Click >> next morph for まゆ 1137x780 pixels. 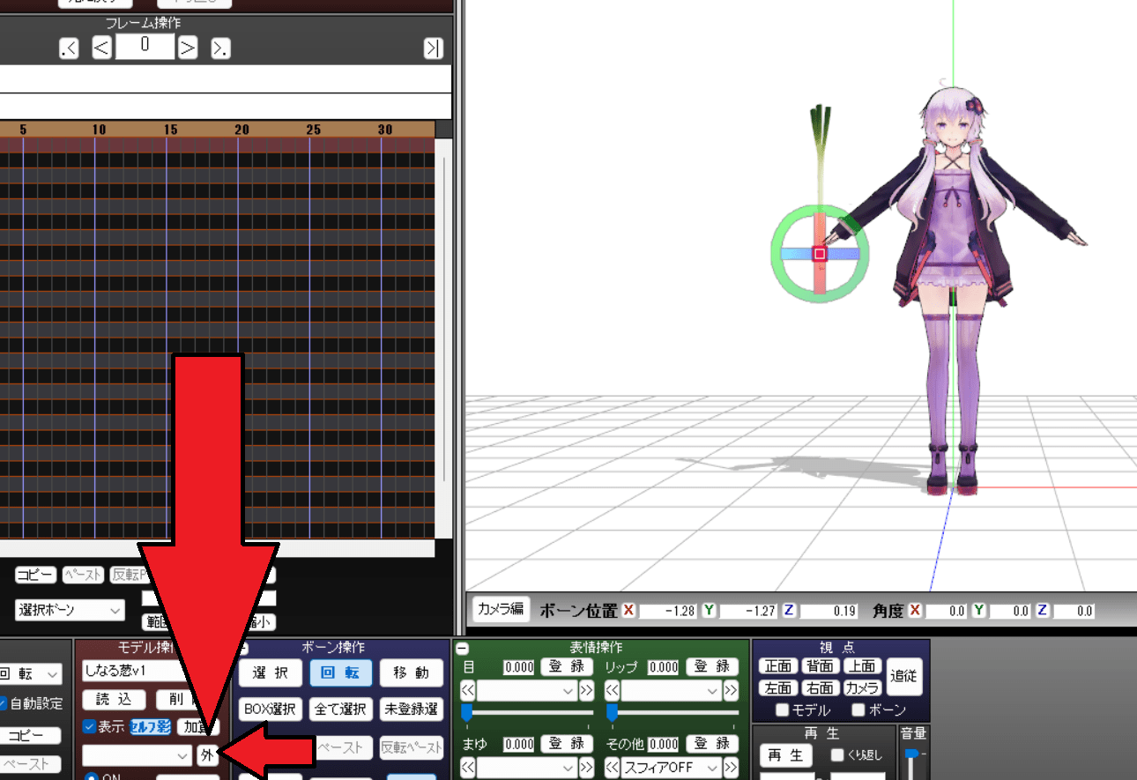pyautogui.click(x=586, y=767)
